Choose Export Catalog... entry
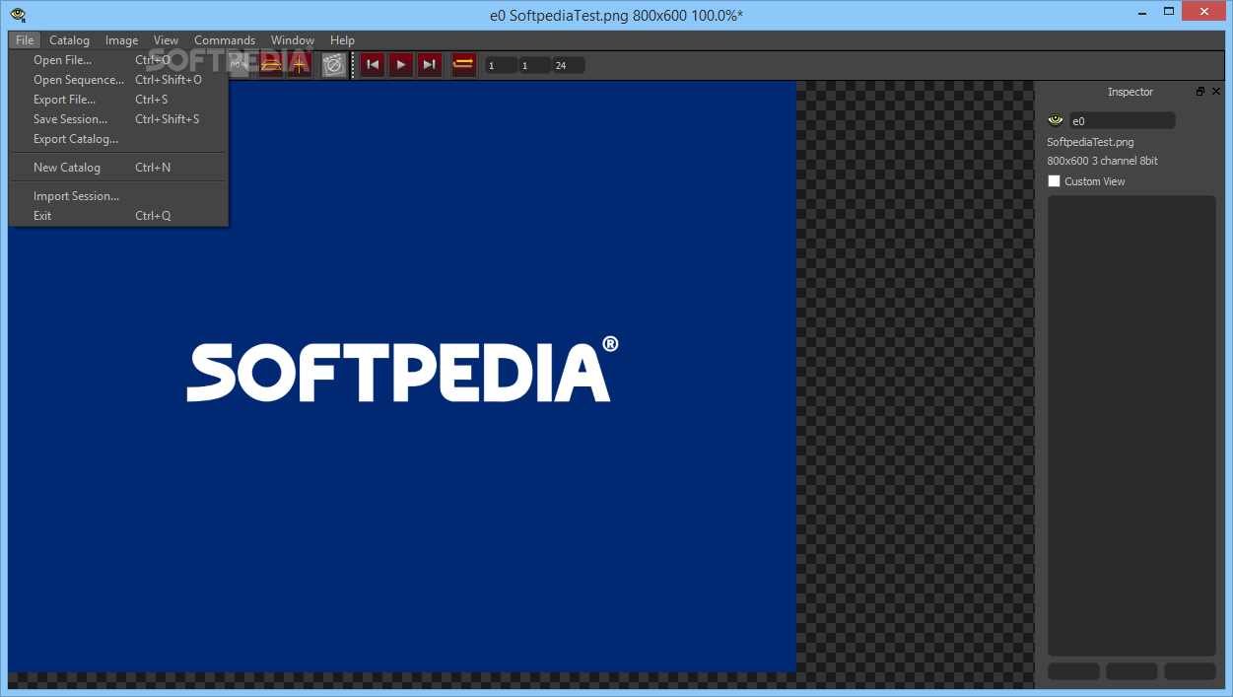Image resolution: width=1233 pixels, height=697 pixels. pyautogui.click(x=118, y=139)
